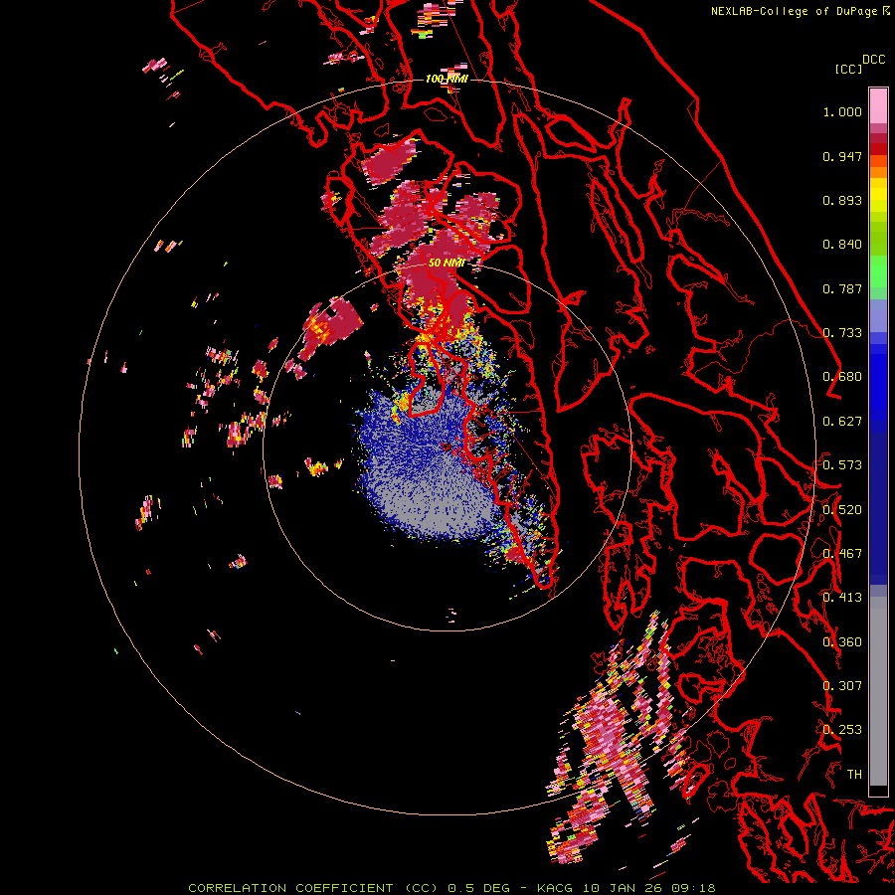The image size is (895, 895).
Task: Click the 0.520 scale value
Action: (842, 510)
